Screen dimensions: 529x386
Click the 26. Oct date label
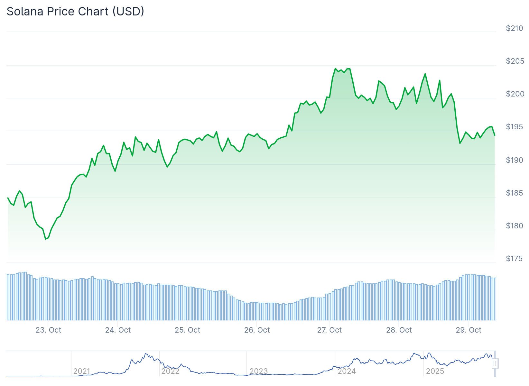click(x=257, y=330)
